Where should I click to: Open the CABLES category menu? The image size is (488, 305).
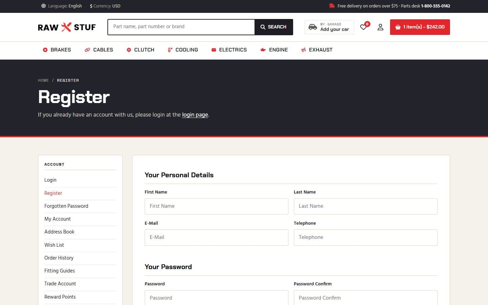coord(99,50)
